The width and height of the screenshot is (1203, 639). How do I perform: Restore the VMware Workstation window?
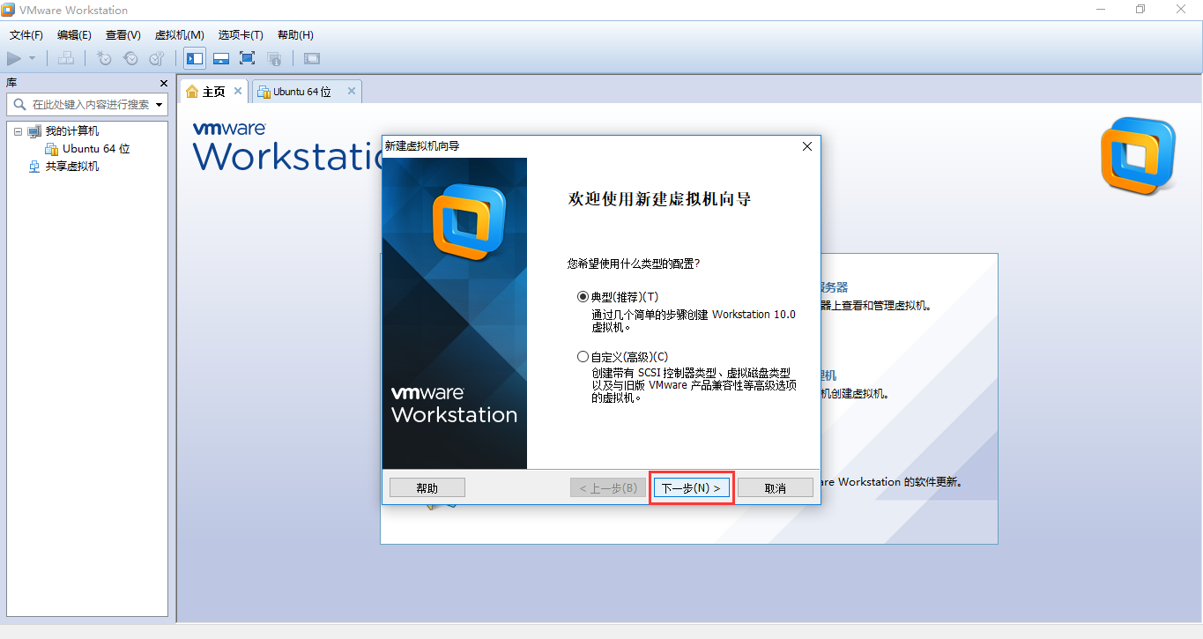coord(1140,10)
